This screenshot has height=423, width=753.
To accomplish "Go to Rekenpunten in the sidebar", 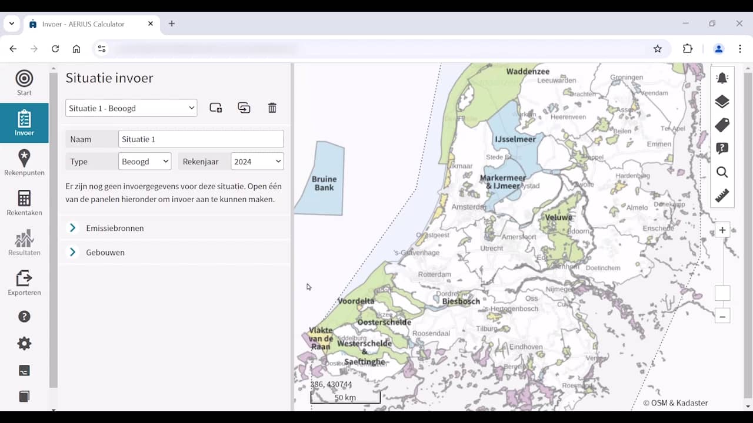I will pos(24,163).
